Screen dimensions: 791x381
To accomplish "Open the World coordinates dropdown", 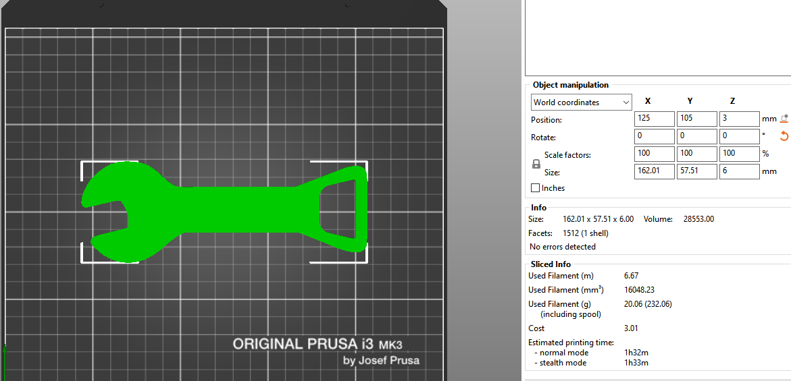I will pyautogui.click(x=581, y=102).
